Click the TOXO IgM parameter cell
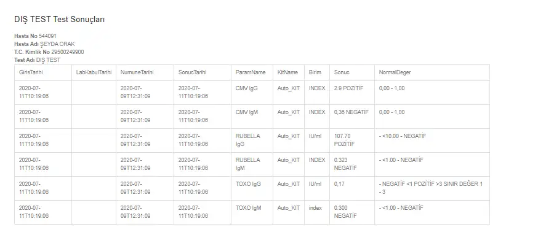 [x=248, y=208]
